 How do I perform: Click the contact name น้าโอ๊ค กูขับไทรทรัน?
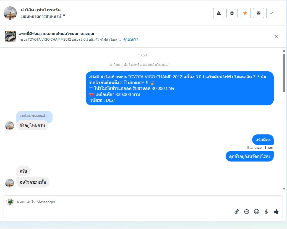[41, 10]
